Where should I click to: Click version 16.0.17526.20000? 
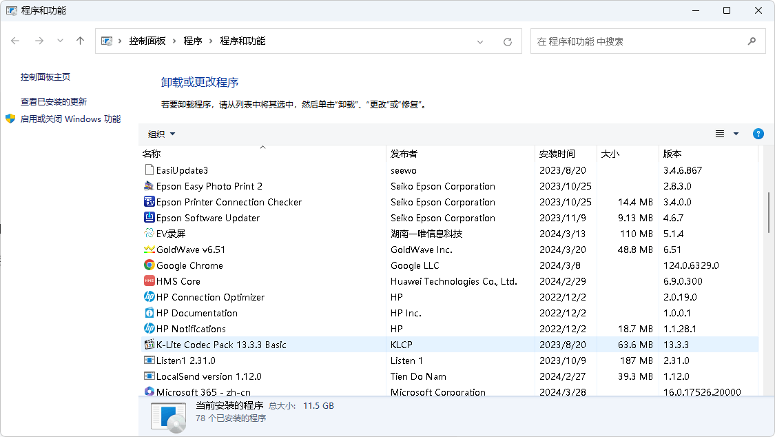click(702, 392)
